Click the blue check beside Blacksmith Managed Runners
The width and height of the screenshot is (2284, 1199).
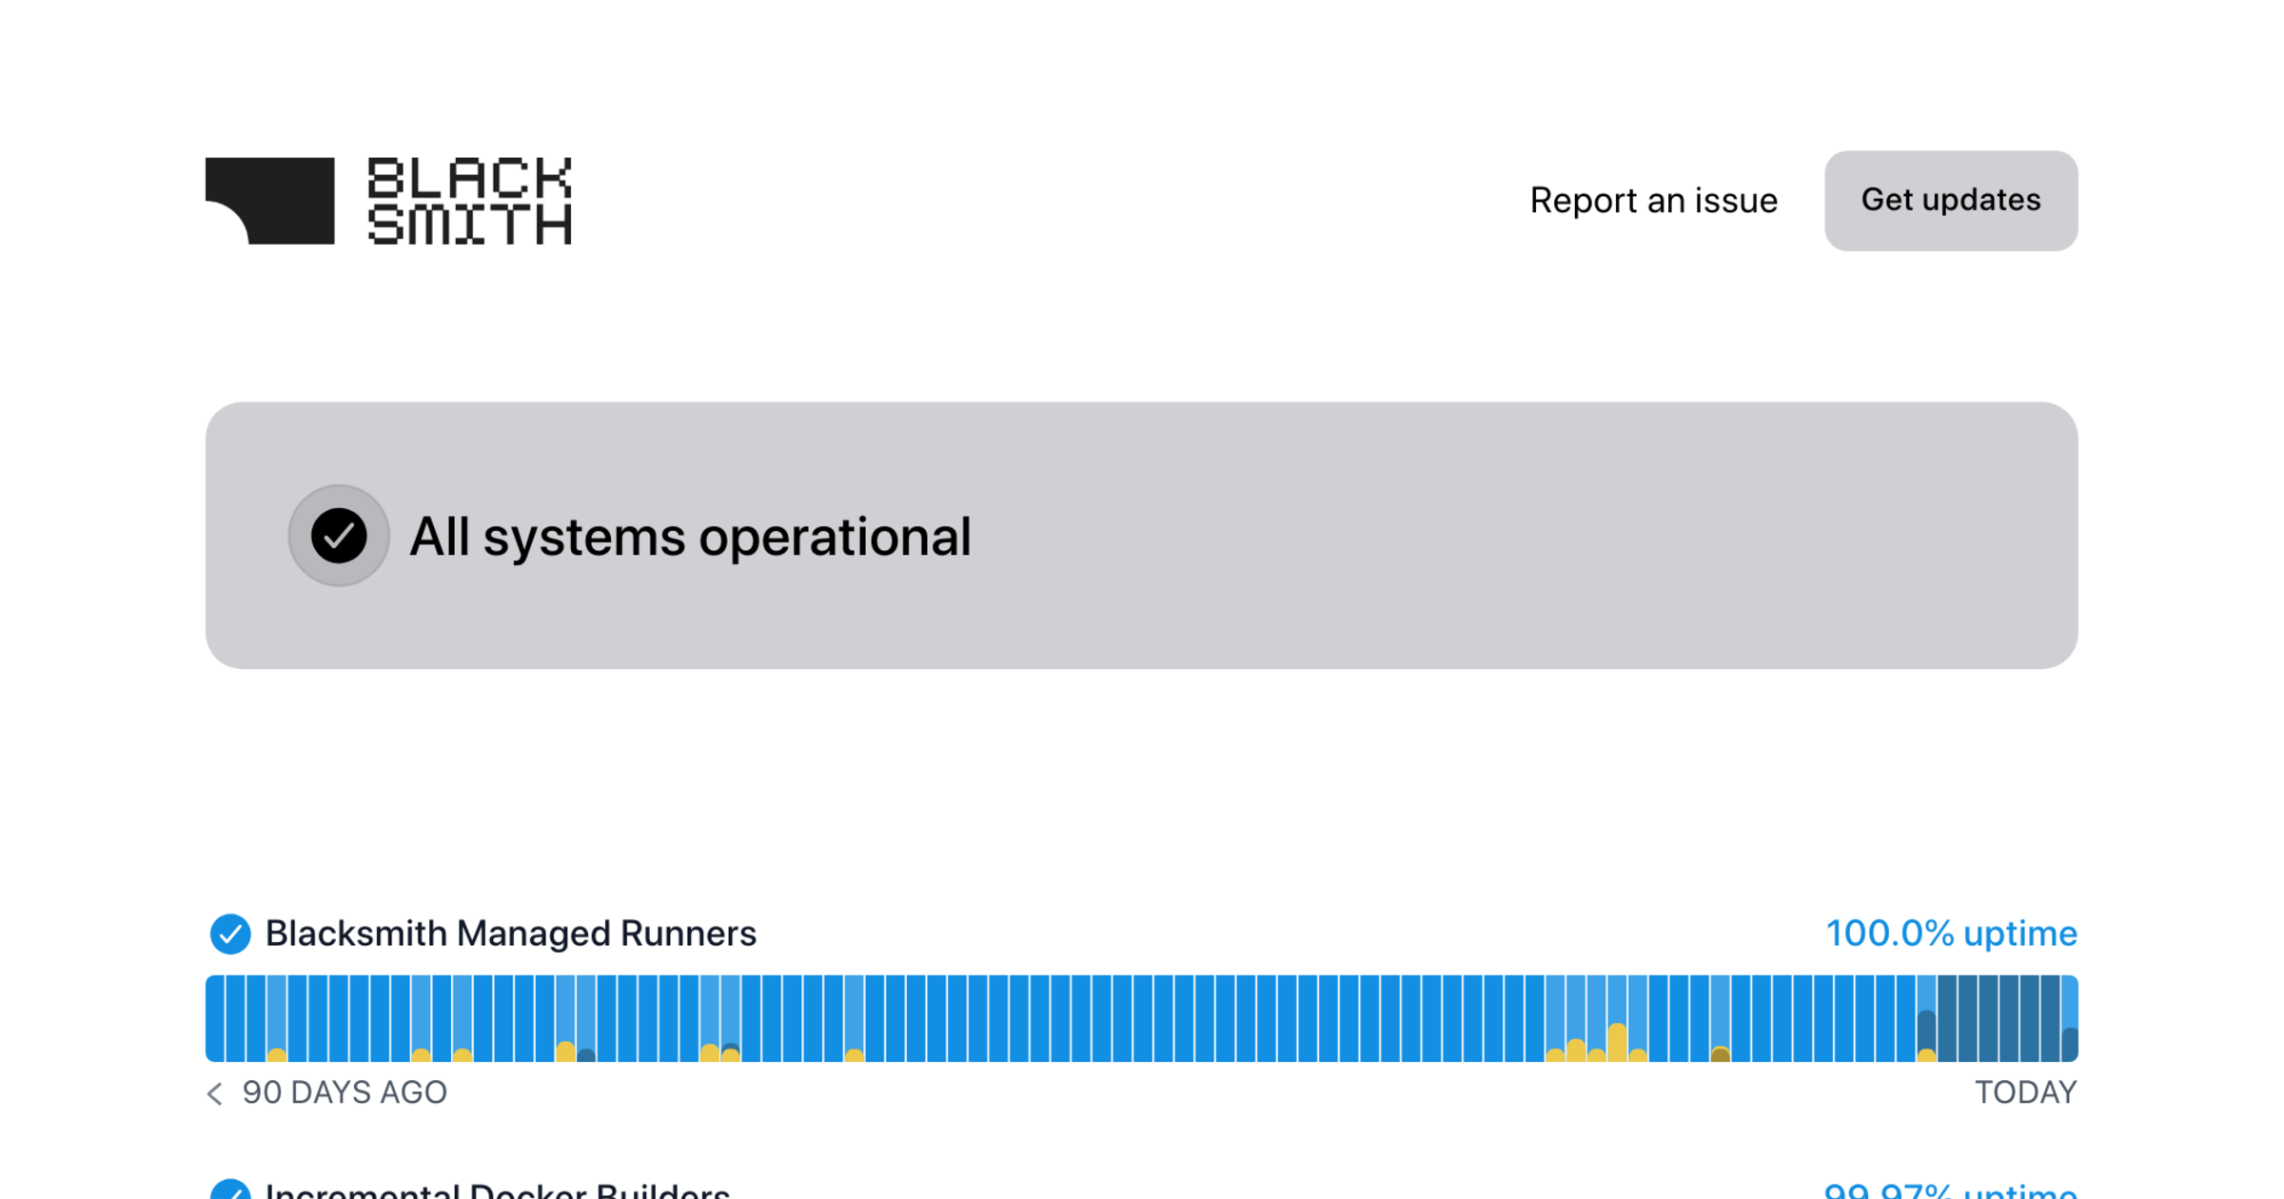click(230, 934)
